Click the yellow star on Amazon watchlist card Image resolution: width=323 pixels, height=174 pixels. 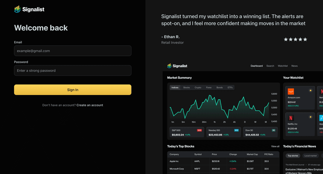click(310, 90)
